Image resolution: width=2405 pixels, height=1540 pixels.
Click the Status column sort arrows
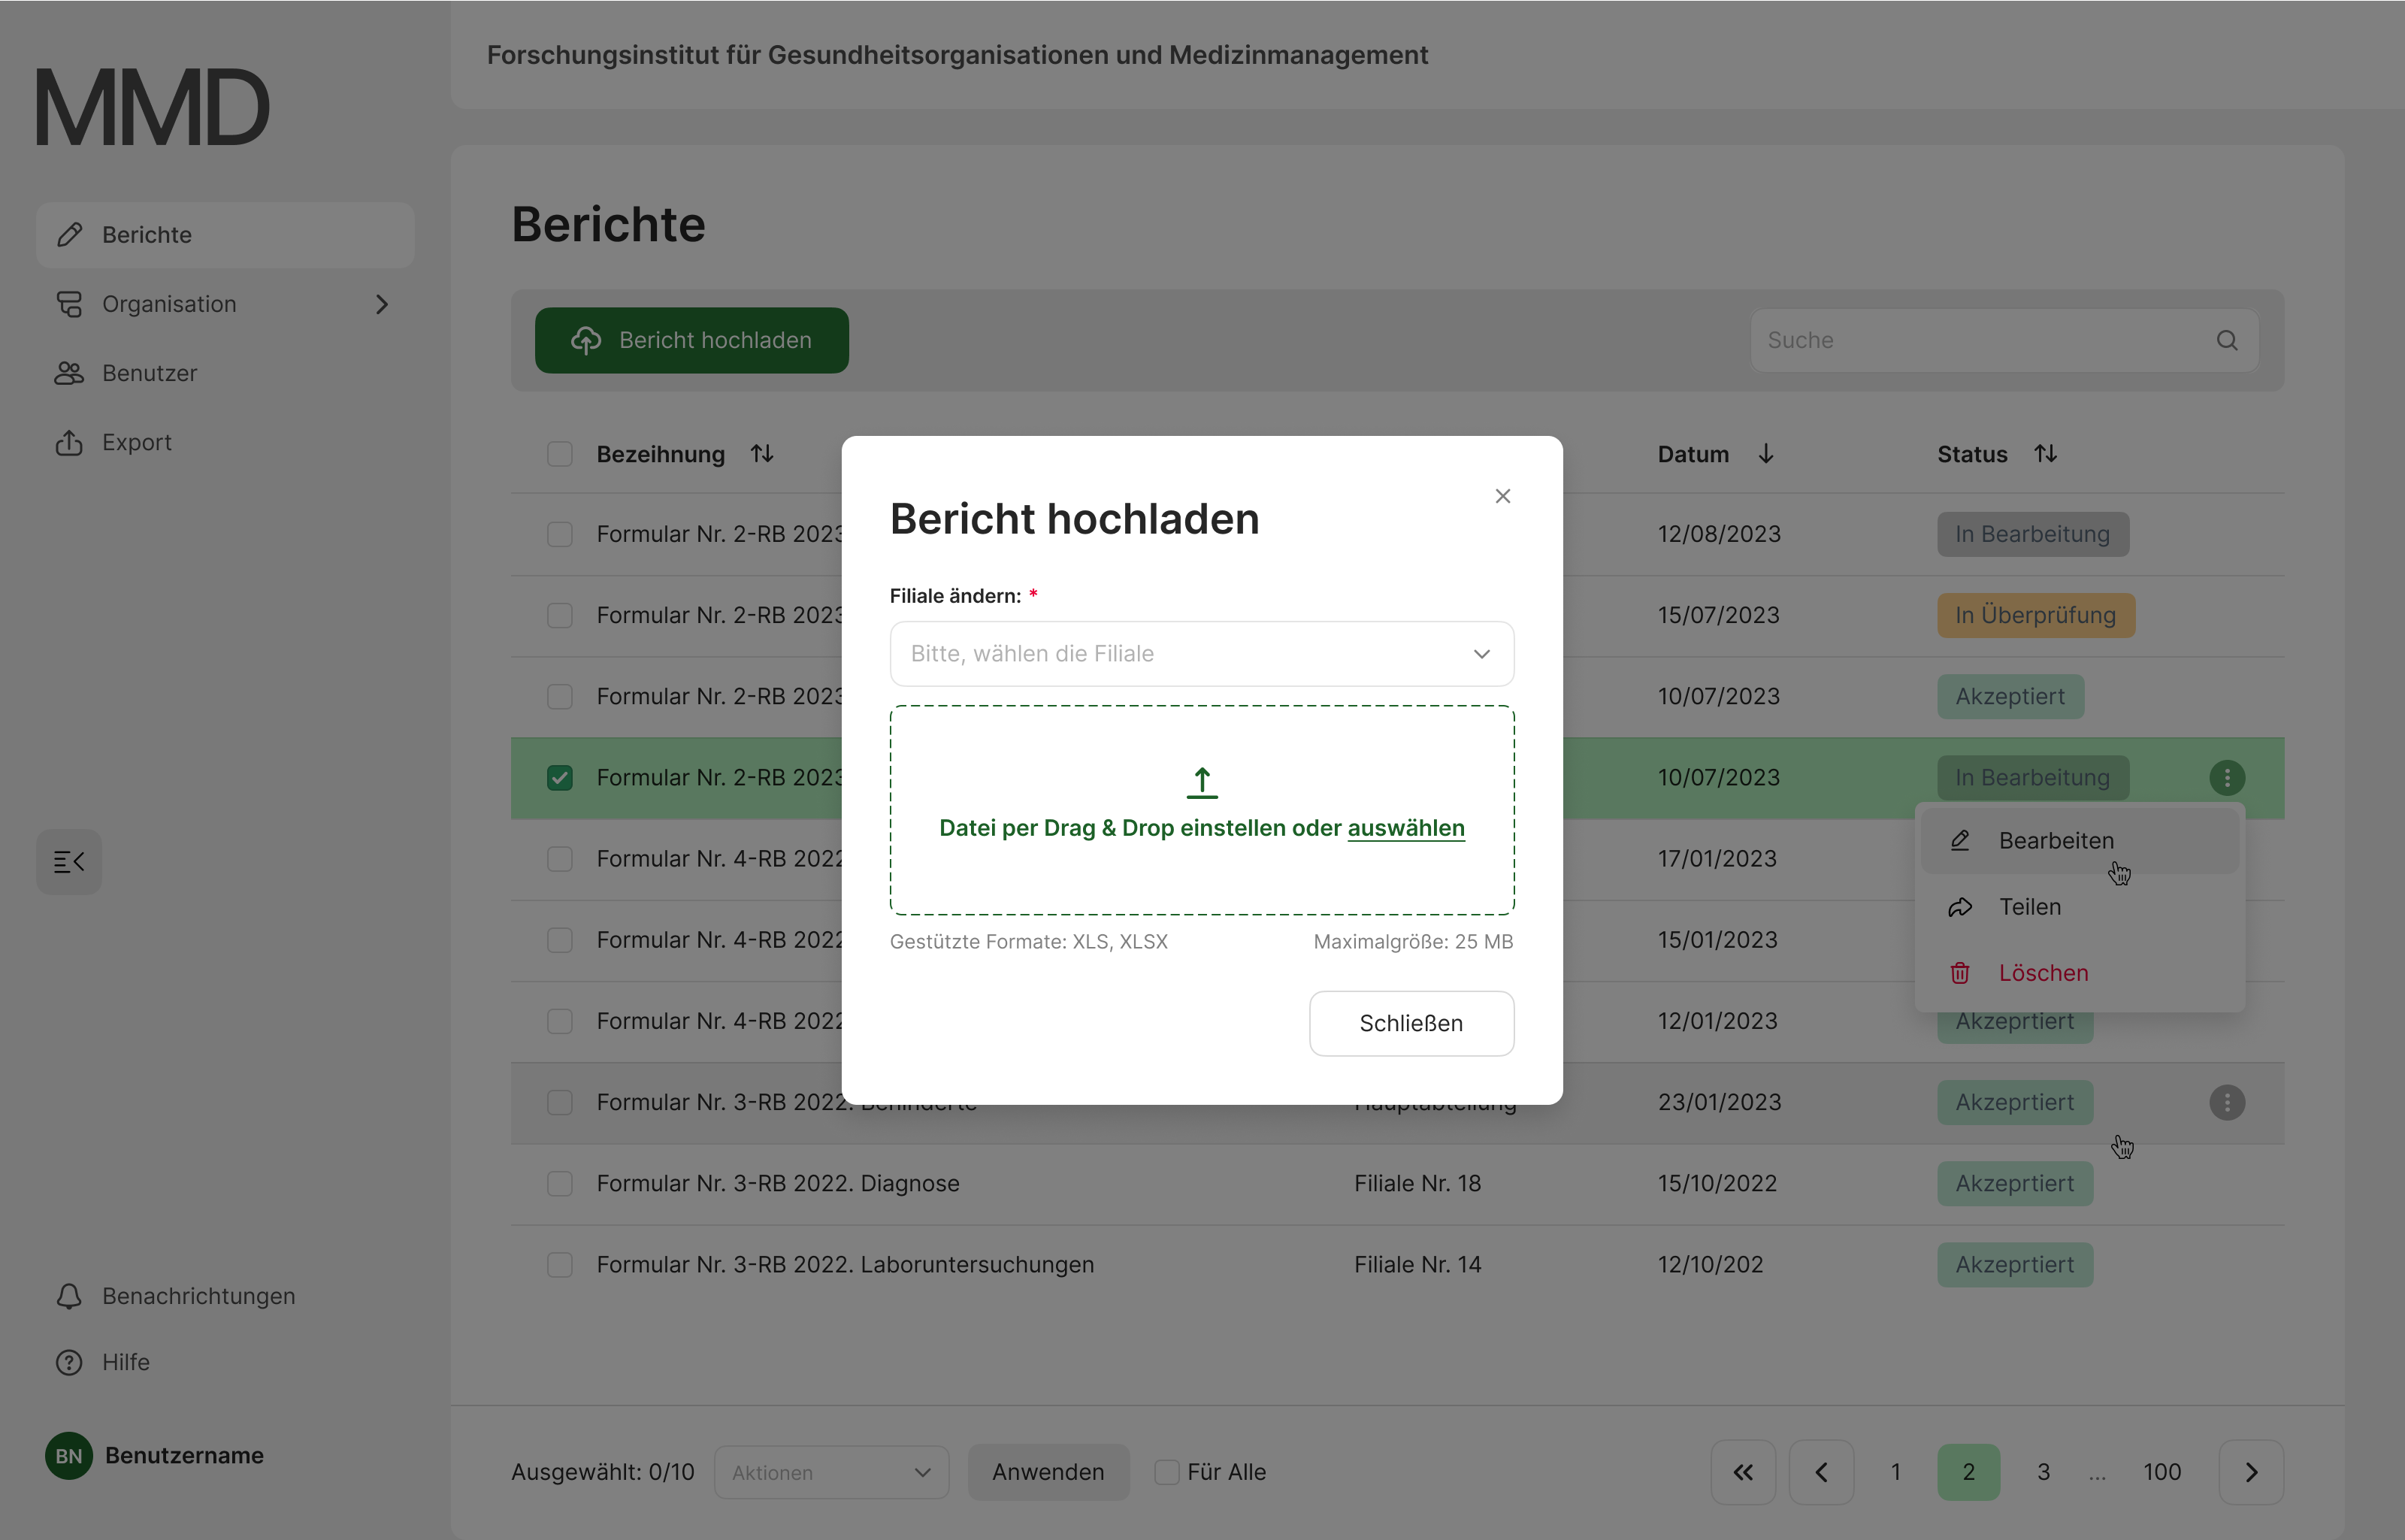[2046, 454]
